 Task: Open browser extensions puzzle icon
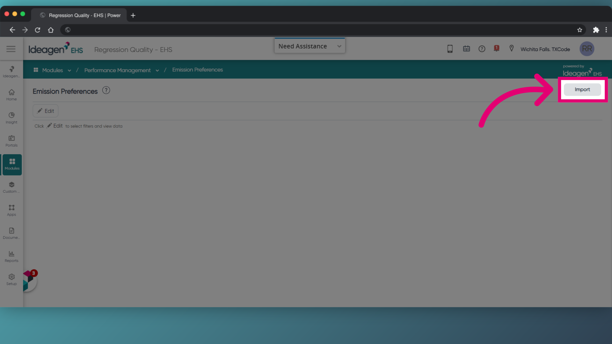click(596, 30)
